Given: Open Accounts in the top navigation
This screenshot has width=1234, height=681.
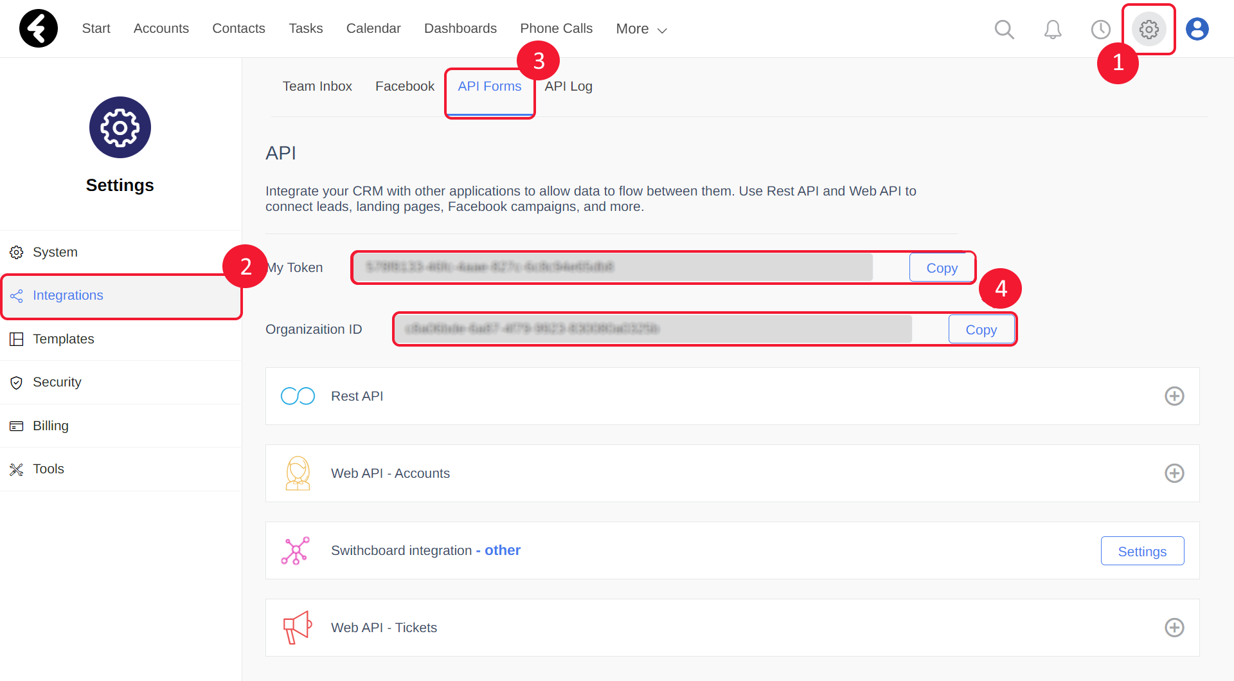Looking at the screenshot, I should coord(161,28).
